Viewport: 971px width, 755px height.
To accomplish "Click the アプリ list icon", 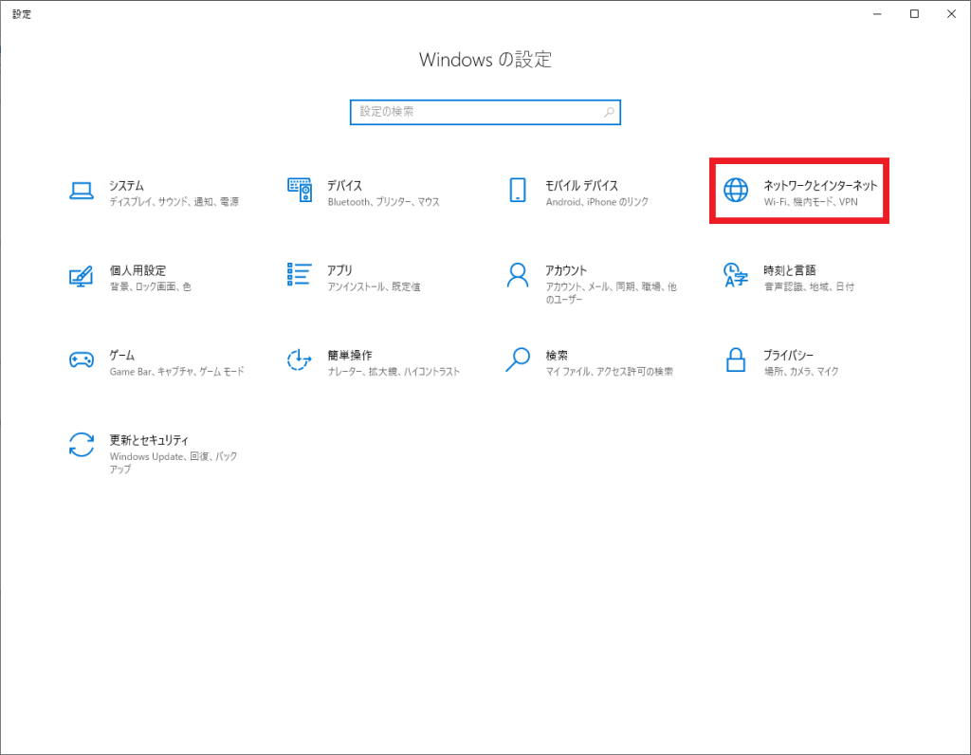I will (x=299, y=274).
